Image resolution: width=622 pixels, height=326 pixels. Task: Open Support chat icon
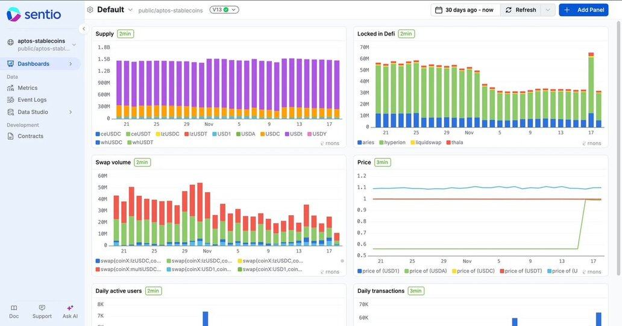(x=42, y=308)
